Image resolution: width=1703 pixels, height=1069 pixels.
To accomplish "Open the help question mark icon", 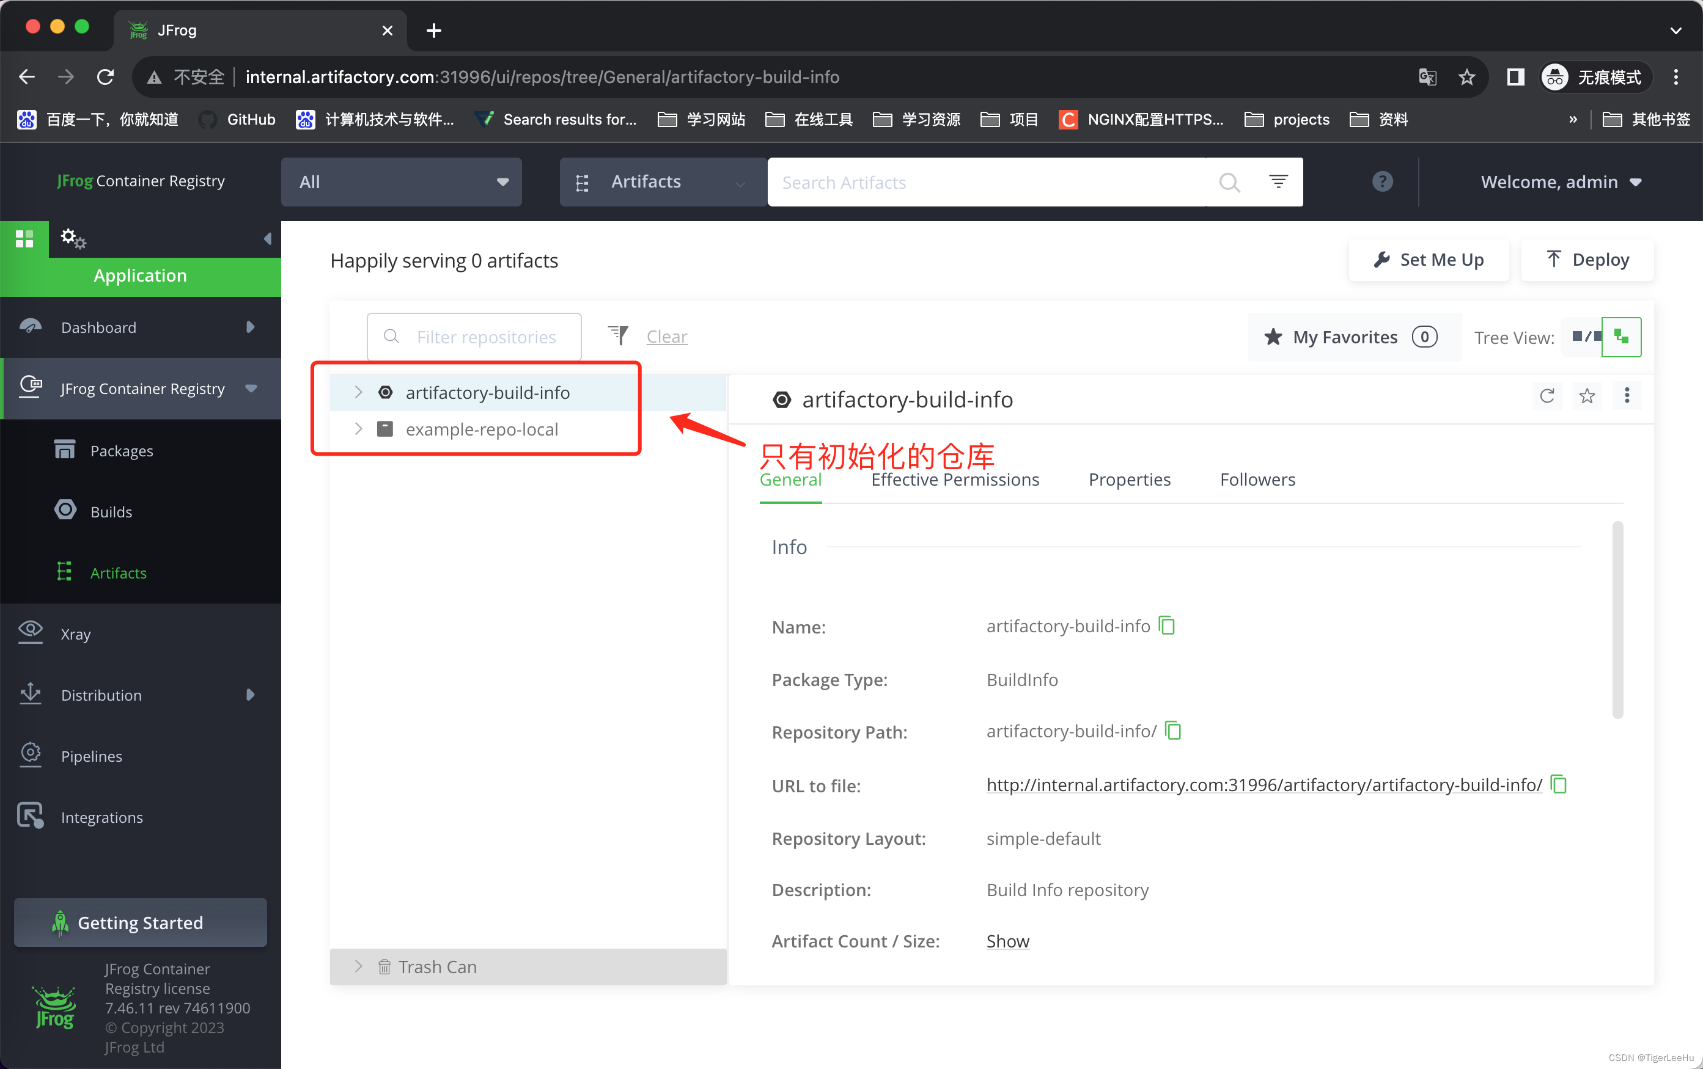I will (x=1382, y=181).
